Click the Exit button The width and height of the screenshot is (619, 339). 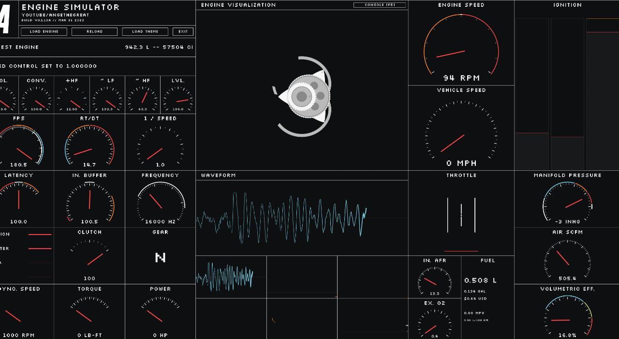point(183,31)
